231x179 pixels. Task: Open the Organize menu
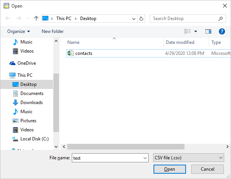point(19,31)
